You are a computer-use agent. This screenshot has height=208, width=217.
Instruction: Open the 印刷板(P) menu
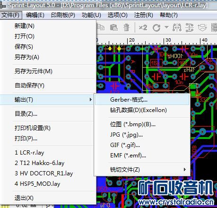pos(63,15)
